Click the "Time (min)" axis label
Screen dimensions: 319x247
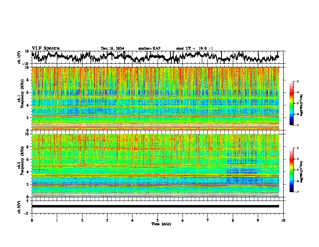point(161,224)
